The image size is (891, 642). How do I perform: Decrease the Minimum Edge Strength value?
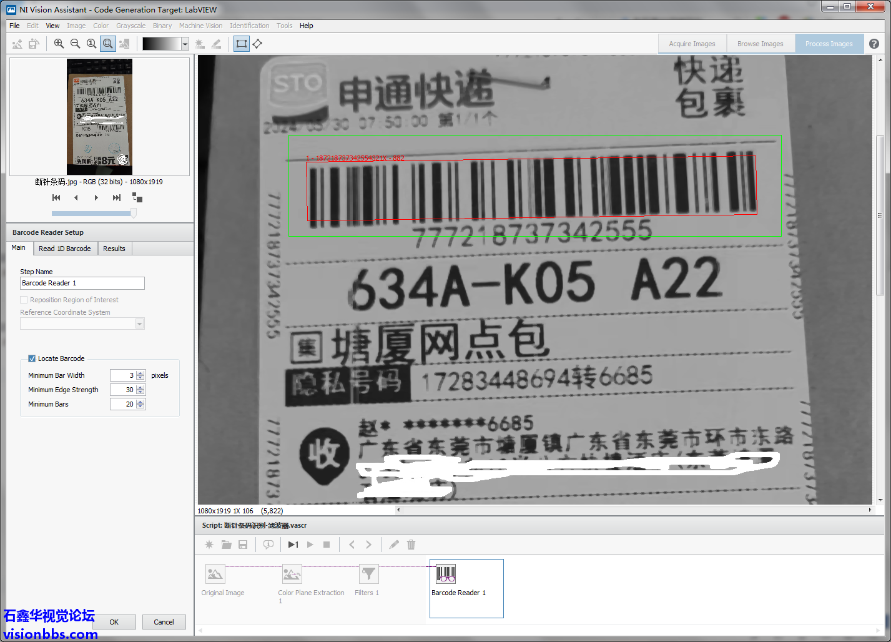coord(140,392)
